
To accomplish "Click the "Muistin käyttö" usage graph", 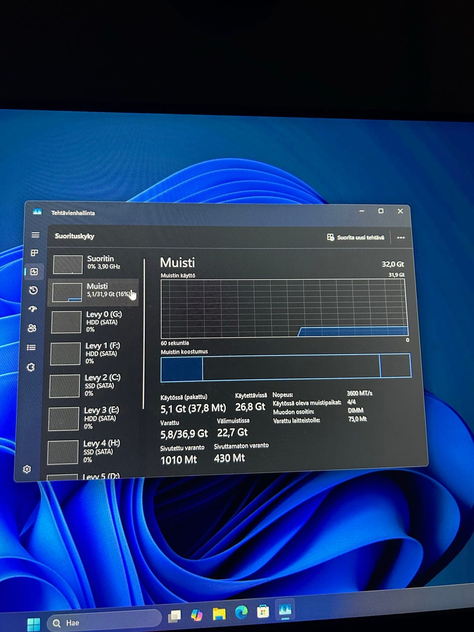I will point(284,308).
